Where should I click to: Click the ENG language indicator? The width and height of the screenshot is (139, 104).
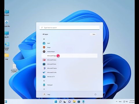120,101
